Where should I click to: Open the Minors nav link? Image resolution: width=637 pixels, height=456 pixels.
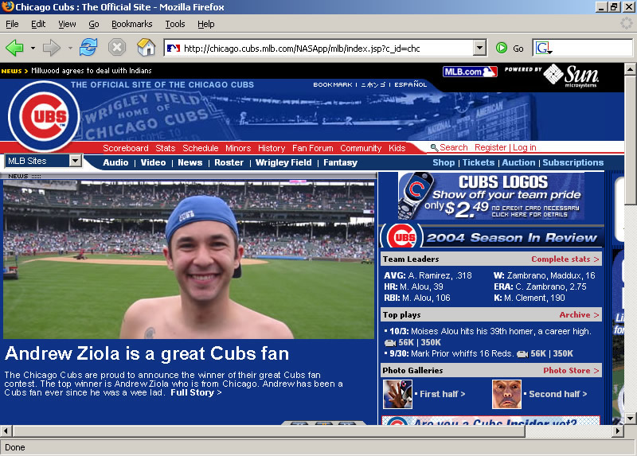[238, 148]
